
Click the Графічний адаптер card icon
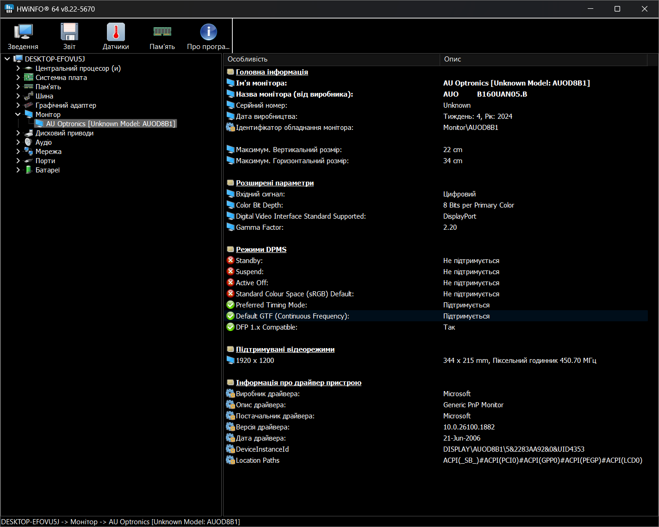tap(29, 105)
